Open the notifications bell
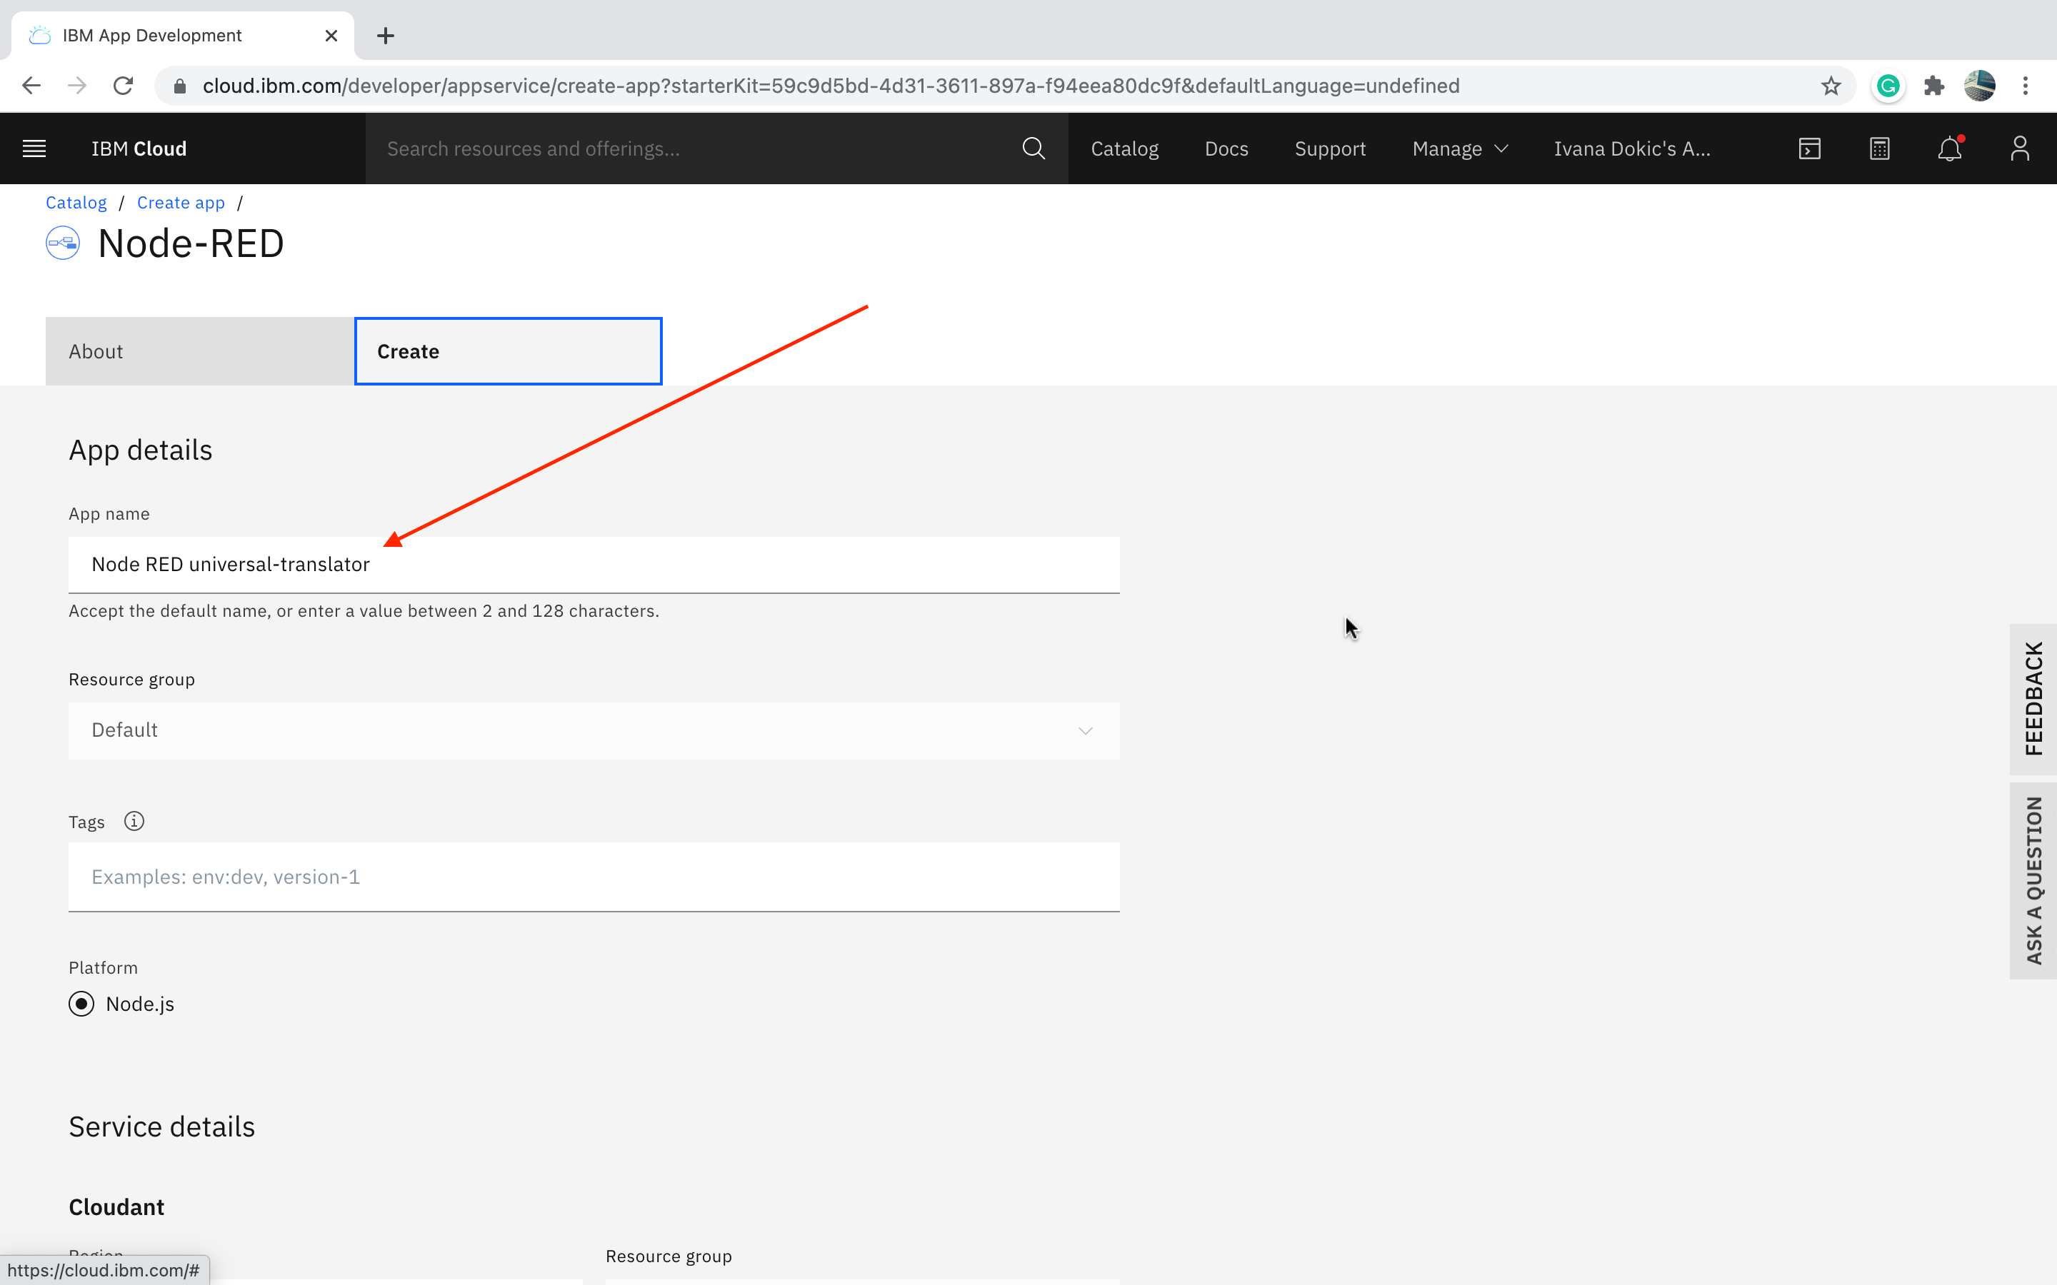The height and width of the screenshot is (1285, 2057). pyautogui.click(x=1949, y=150)
